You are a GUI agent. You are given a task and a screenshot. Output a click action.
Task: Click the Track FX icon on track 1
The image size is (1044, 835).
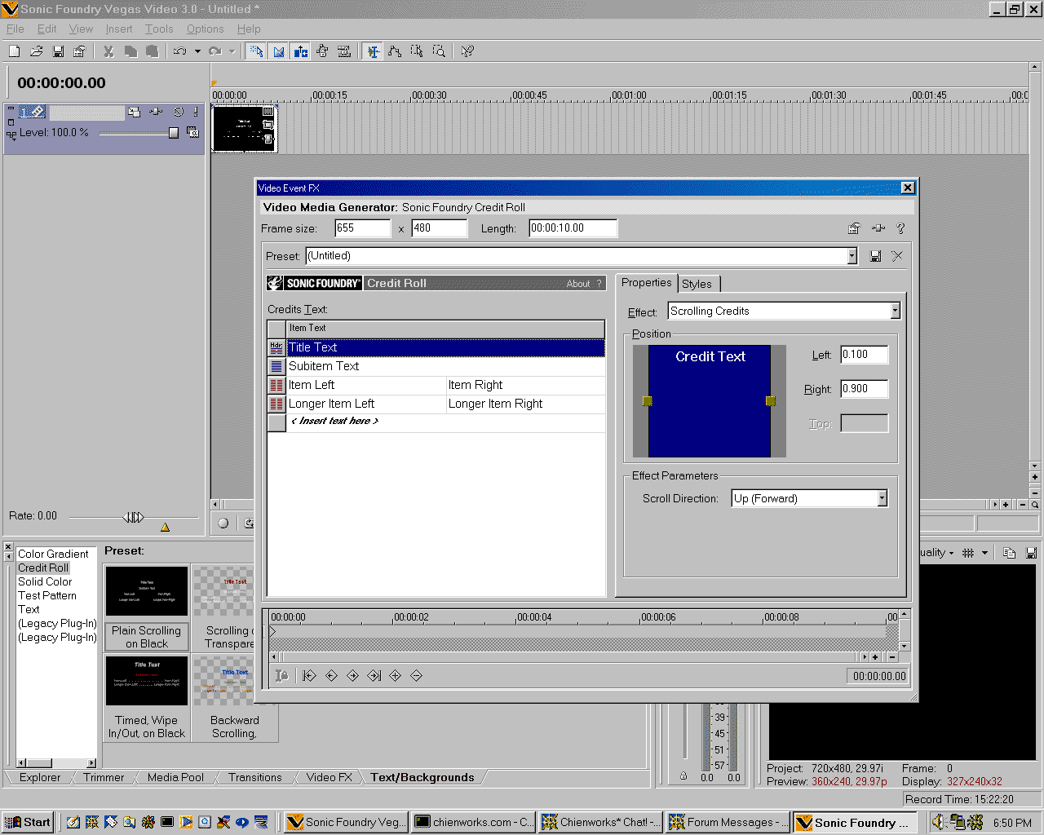[x=157, y=112]
